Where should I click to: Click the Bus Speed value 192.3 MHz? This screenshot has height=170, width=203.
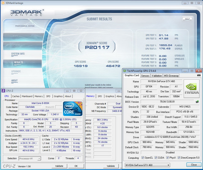click(x=28, y=147)
